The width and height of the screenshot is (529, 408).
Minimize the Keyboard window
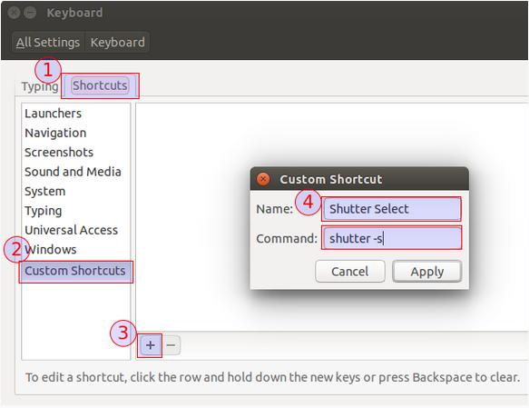[30, 13]
